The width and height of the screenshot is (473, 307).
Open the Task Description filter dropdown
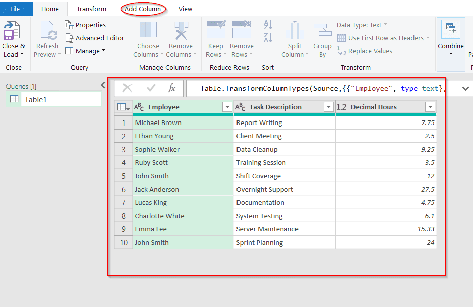coord(328,107)
